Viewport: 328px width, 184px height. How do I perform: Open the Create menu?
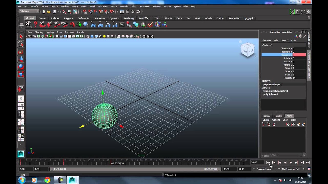pyautogui.click(x=44, y=7)
